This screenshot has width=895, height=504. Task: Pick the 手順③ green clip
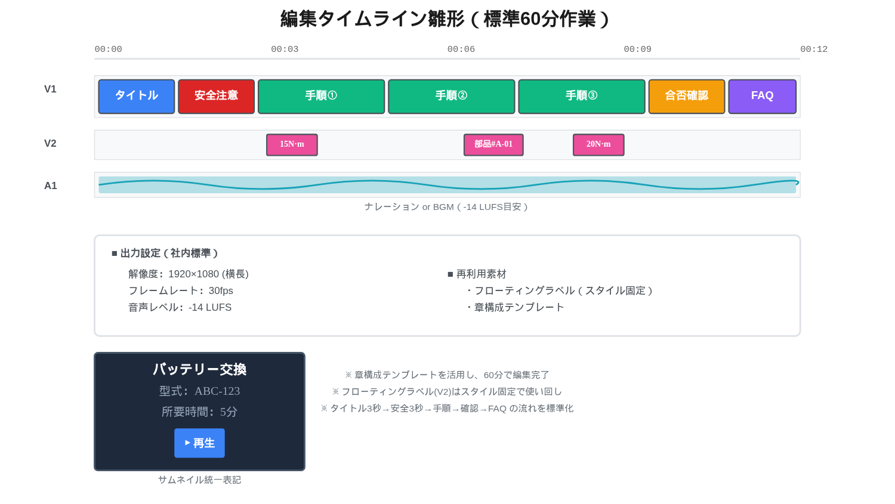coord(581,96)
